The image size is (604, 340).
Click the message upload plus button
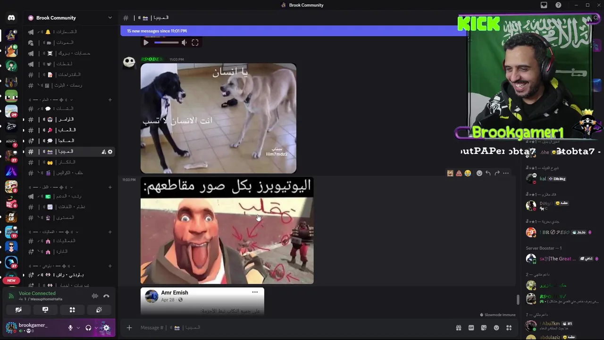coord(129,328)
